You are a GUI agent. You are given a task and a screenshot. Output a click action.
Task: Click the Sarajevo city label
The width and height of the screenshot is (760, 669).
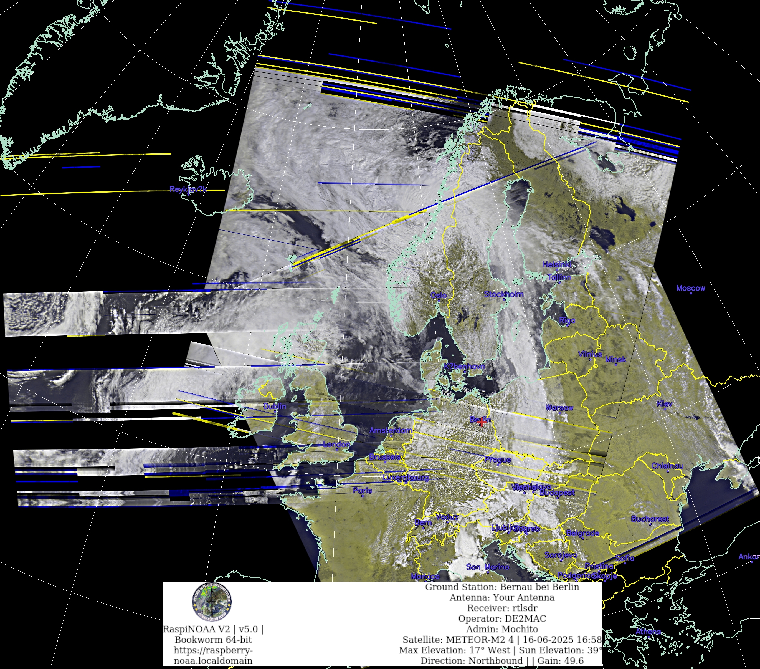561,555
